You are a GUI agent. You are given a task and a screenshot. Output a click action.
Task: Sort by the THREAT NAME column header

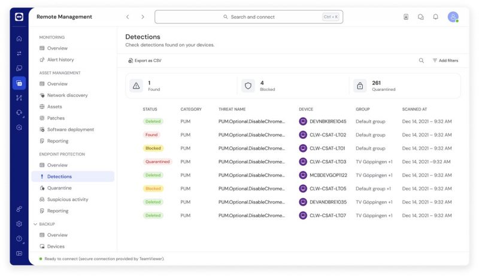(232, 109)
